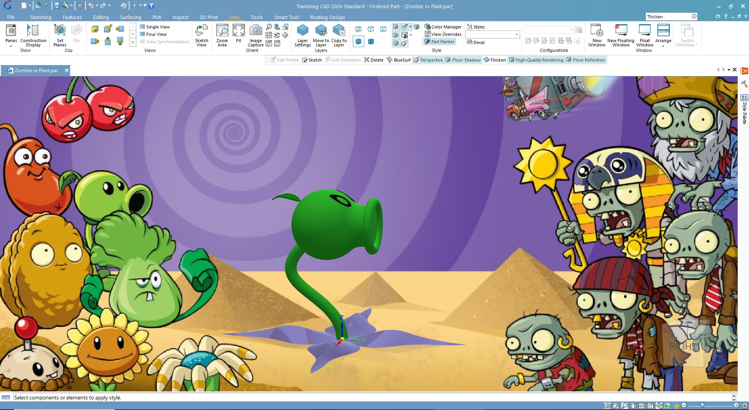Open the 3D side panel icon
Image resolution: width=749 pixels, height=410 pixels.
click(x=744, y=71)
